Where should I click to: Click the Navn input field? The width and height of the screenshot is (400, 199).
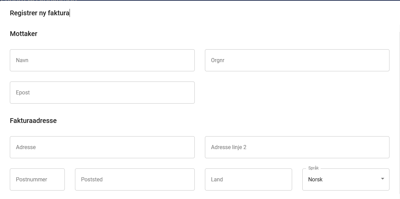click(x=102, y=60)
